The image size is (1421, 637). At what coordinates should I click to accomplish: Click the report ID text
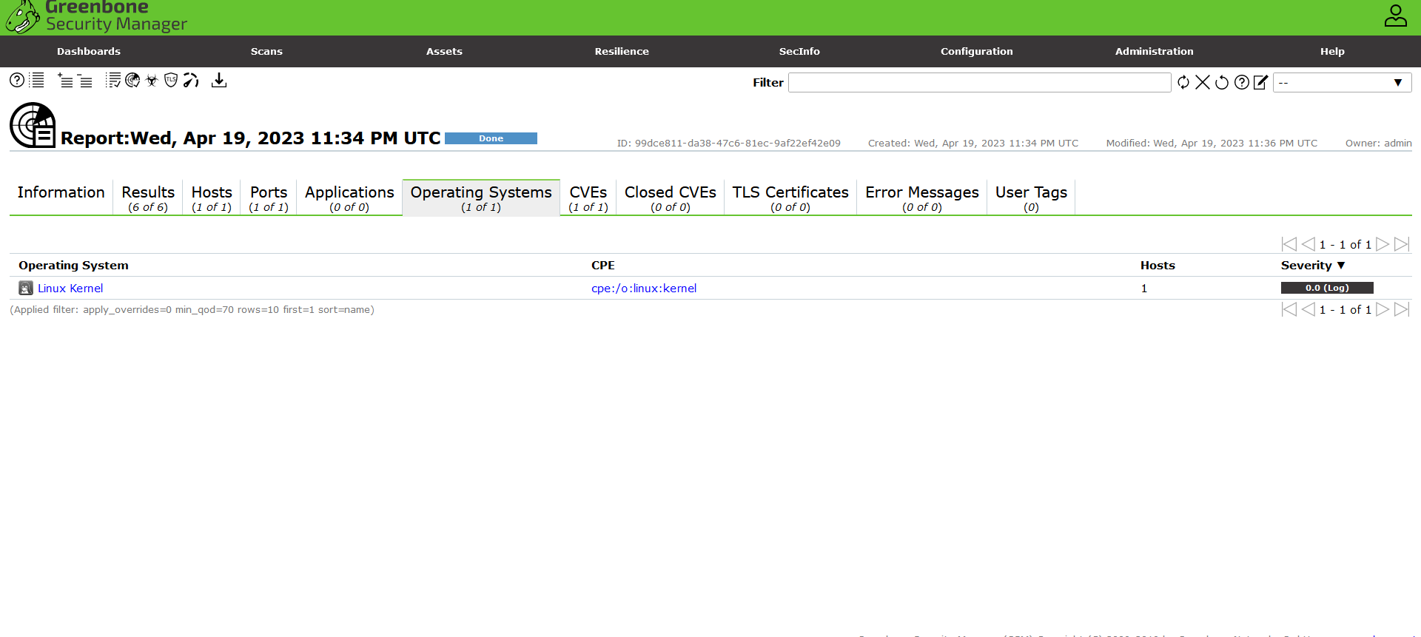click(729, 144)
